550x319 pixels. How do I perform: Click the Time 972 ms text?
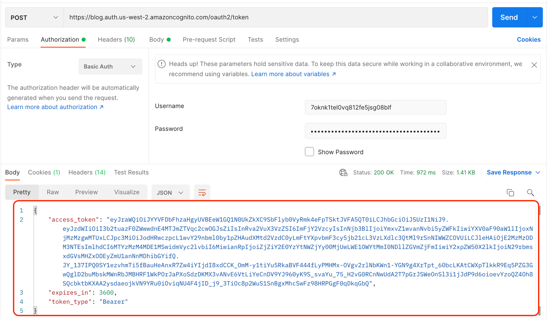pos(418,173)
